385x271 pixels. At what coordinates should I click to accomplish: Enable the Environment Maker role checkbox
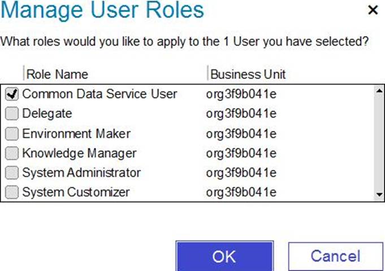coord(12,134)
